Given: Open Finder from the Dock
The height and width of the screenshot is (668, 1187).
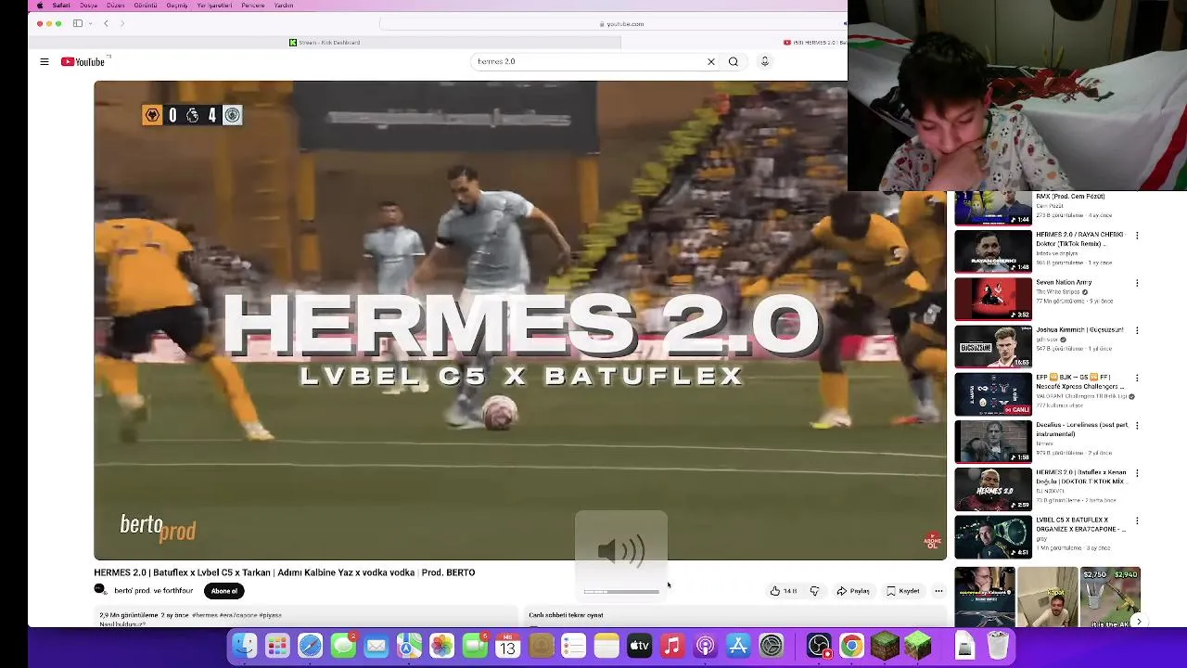Looking at the screenshot, I should [x=245, y=646].
